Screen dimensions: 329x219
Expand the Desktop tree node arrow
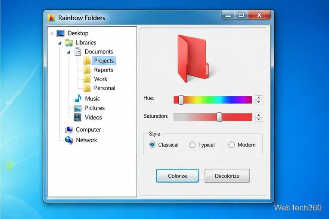coord(52,33)
